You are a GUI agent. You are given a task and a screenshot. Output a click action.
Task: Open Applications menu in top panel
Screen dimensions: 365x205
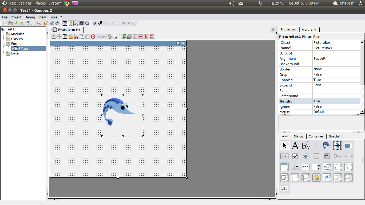(20, 3)
